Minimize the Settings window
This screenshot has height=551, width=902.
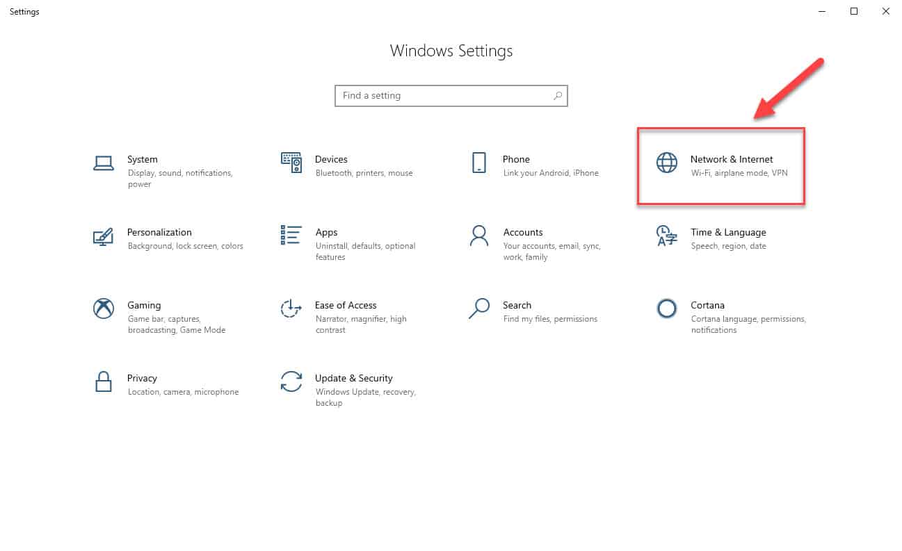tap(822, 11)
